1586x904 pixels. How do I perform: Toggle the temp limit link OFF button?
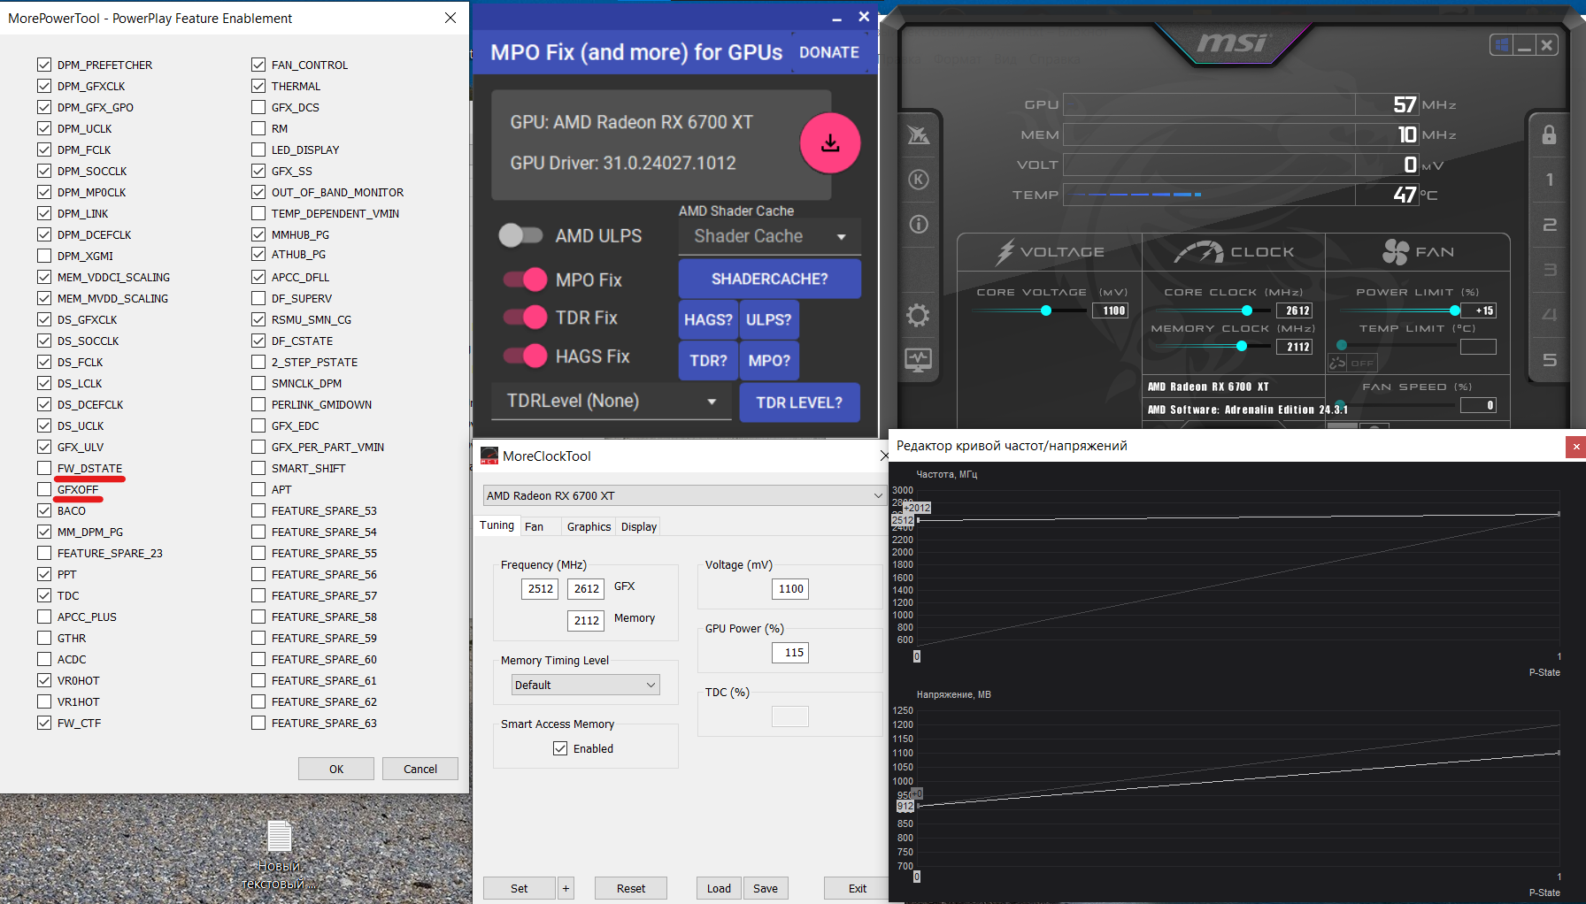point(1352,363)
